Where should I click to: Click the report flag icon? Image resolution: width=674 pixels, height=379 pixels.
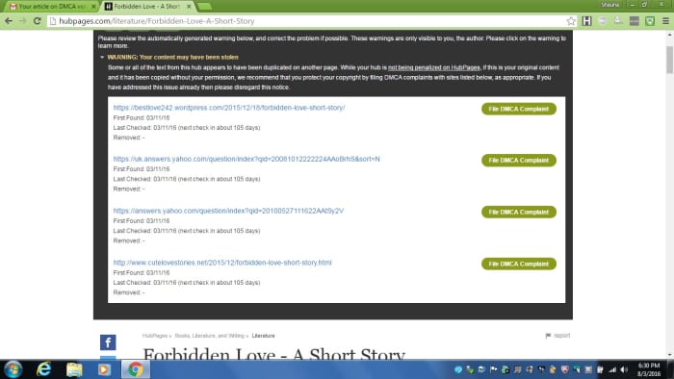tap(548, 336)
